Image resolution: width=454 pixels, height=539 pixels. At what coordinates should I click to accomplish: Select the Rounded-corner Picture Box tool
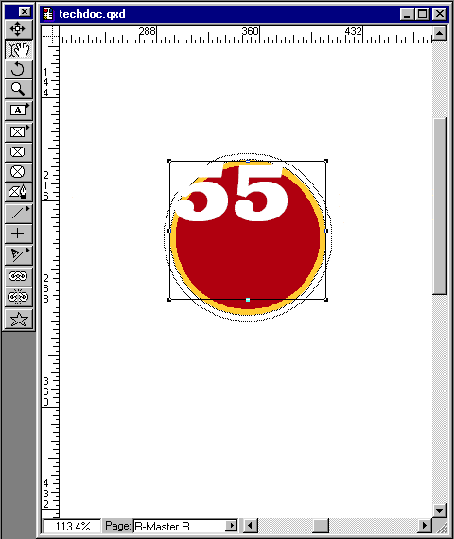(18, 152)
